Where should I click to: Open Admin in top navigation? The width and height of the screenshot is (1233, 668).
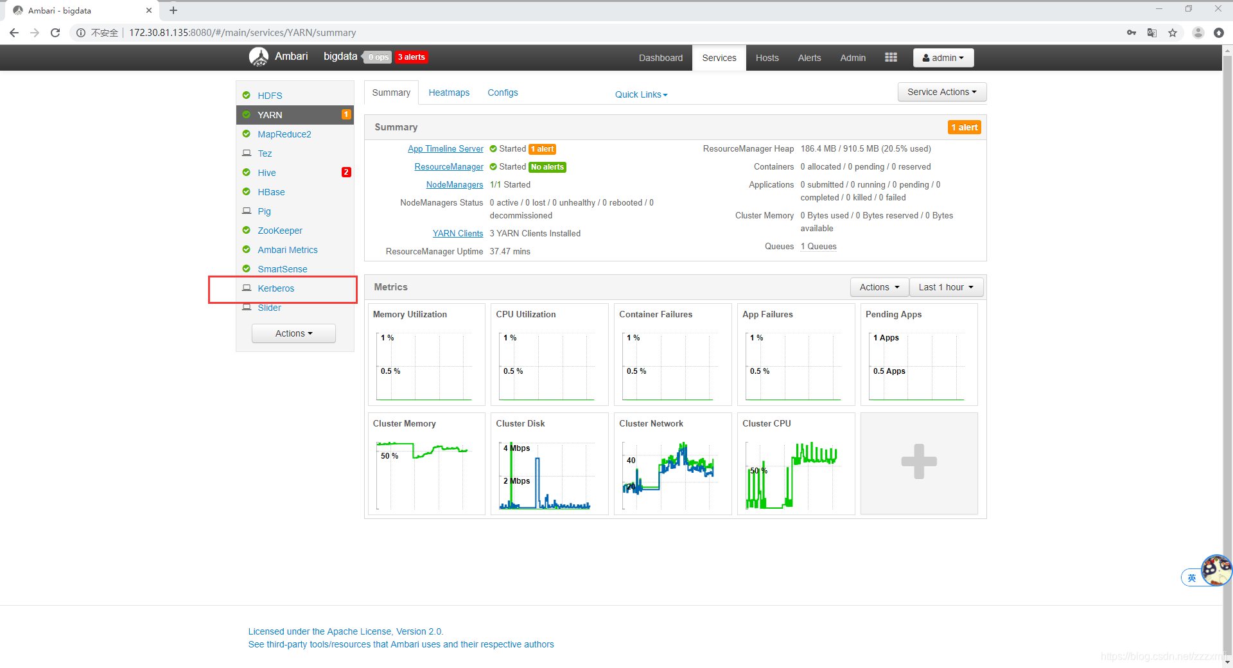853,58
